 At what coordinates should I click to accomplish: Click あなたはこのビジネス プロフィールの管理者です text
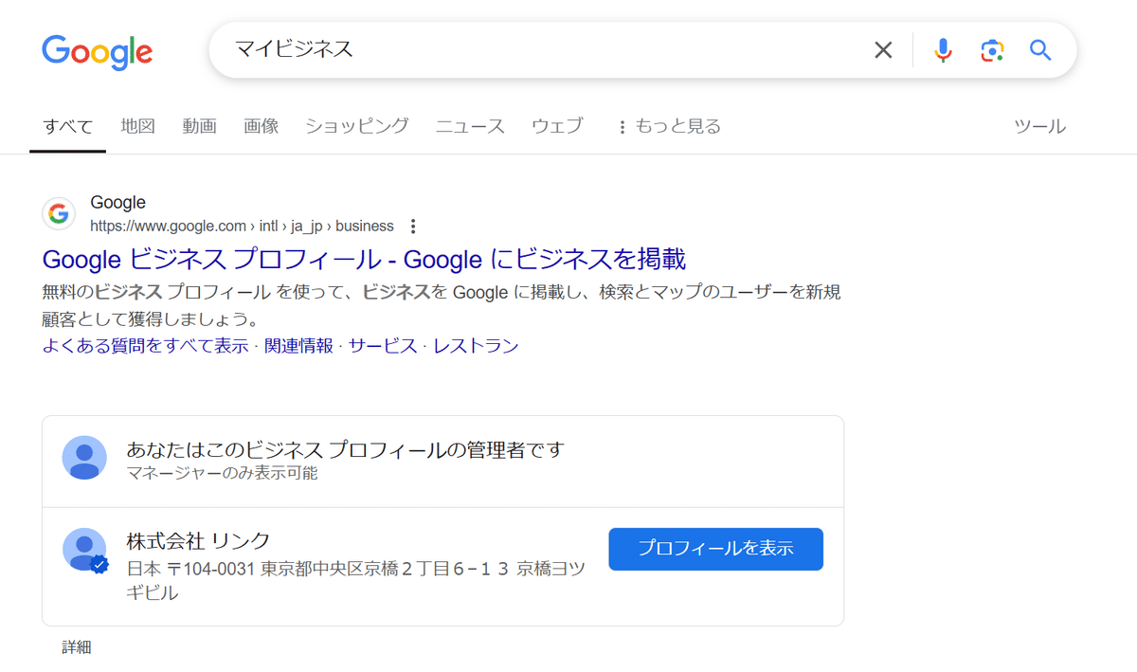click(345, 449)
